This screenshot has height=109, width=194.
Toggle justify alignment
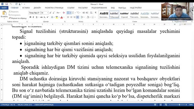click(78, 17)
